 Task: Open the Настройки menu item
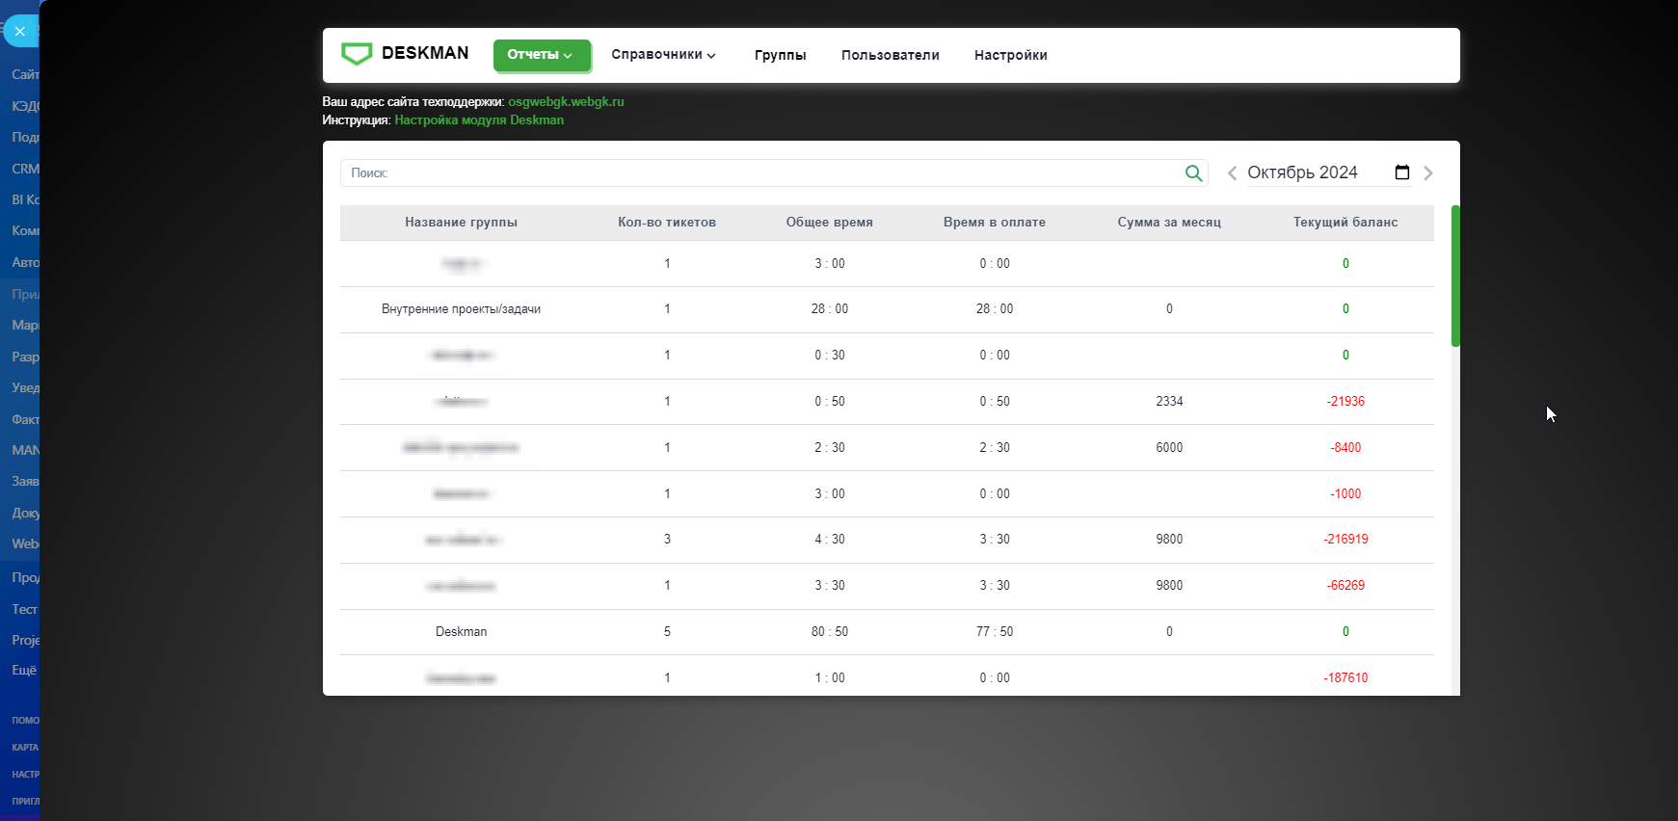(1010, 55)
